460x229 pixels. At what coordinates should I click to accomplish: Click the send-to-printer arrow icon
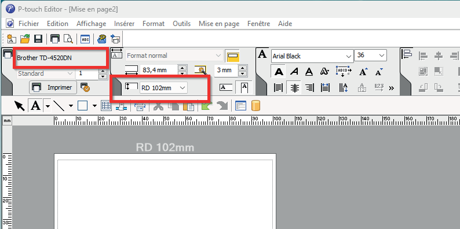pos(115,39)
